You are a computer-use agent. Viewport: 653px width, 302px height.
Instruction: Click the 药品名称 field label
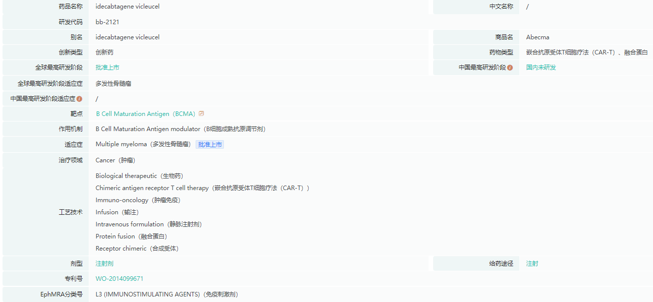pyautogui.click(x=71, y=7)
